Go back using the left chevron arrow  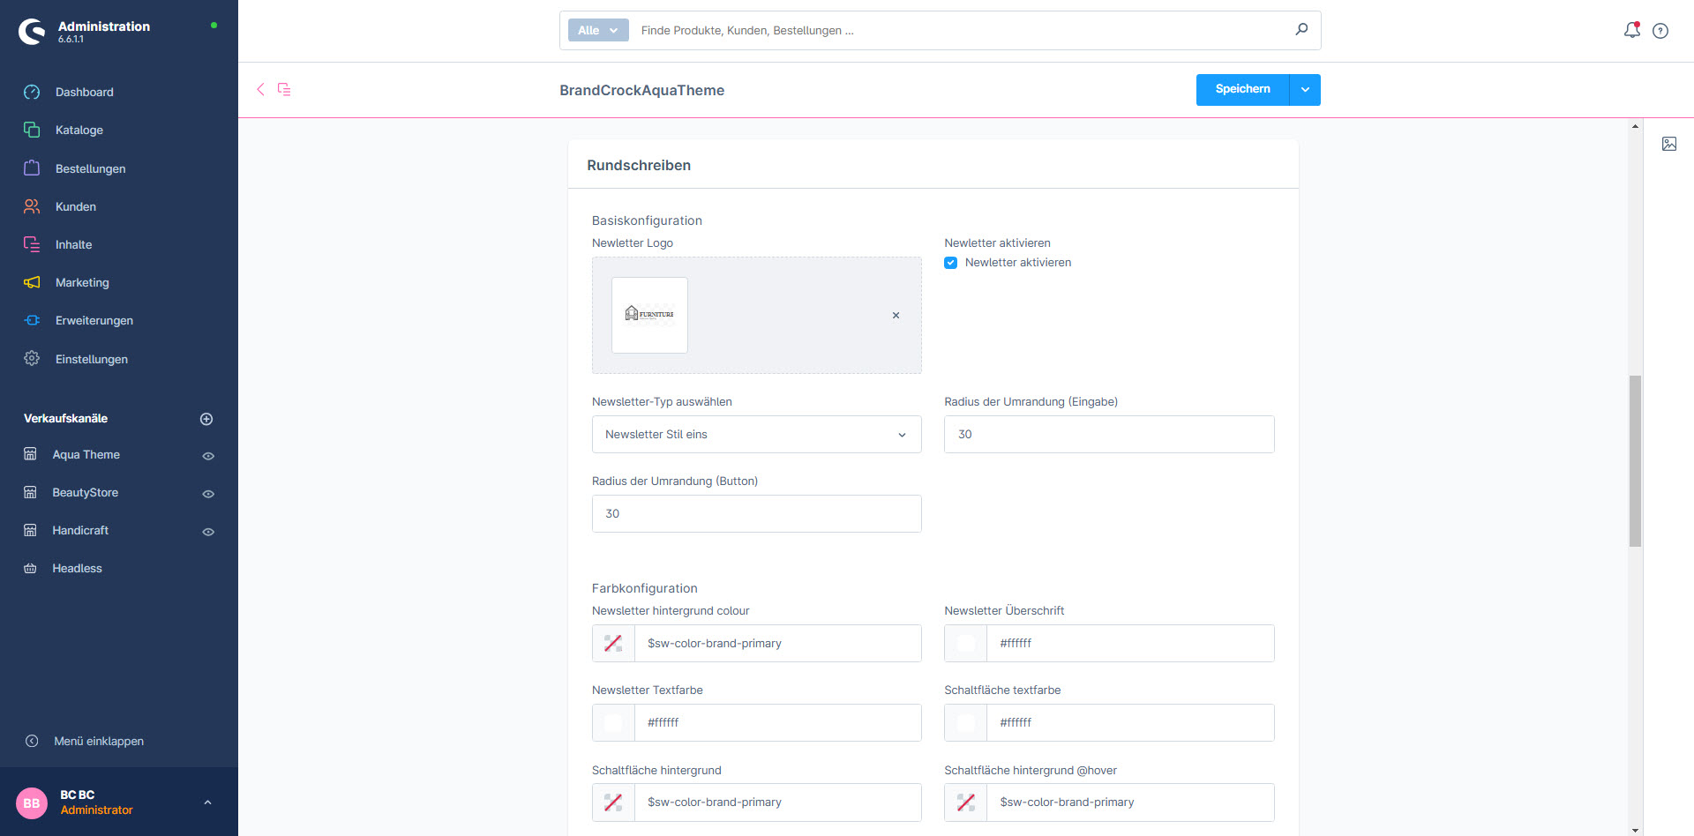260,89
